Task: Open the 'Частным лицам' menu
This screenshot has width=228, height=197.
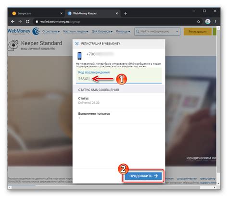Action: 76,31
